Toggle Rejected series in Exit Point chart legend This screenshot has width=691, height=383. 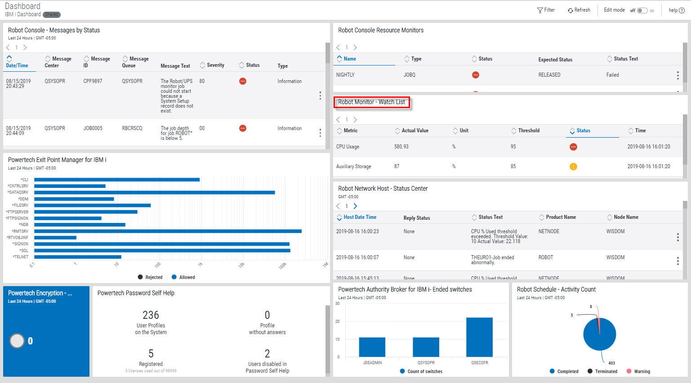pos(150,277)
